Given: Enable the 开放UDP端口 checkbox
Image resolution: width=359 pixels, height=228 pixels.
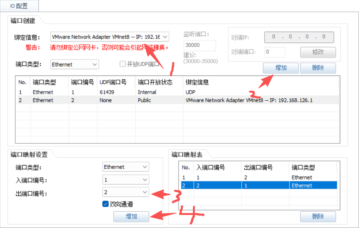Looking at the screenshot, I should click(123, 64).
